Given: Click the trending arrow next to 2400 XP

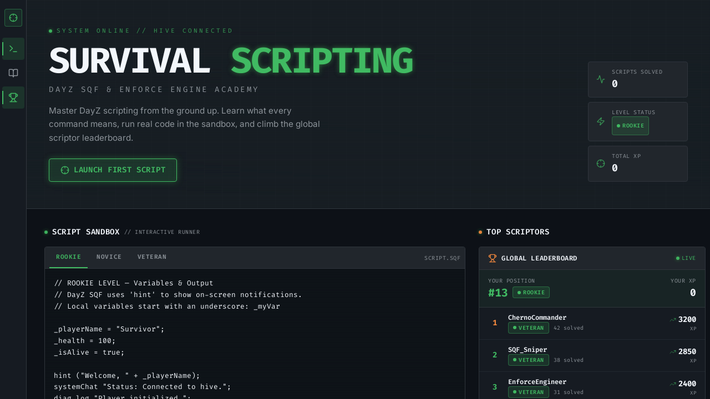Looking at the screenshot, I should coord(673,384).
